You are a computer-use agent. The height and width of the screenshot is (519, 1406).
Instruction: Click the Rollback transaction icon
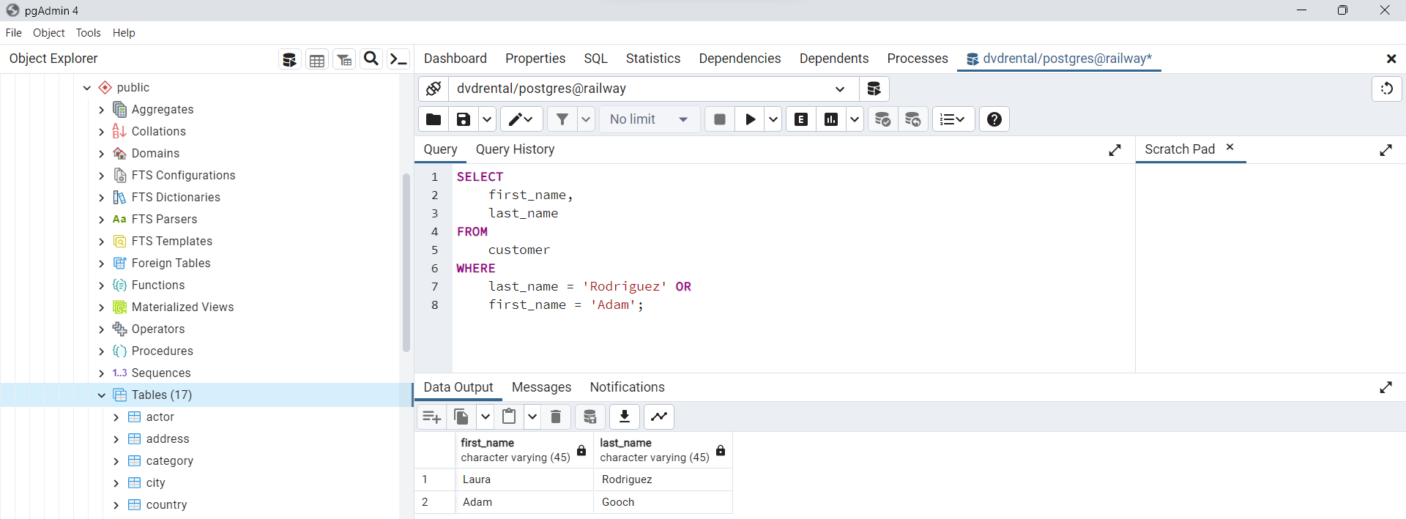point(913,119)
